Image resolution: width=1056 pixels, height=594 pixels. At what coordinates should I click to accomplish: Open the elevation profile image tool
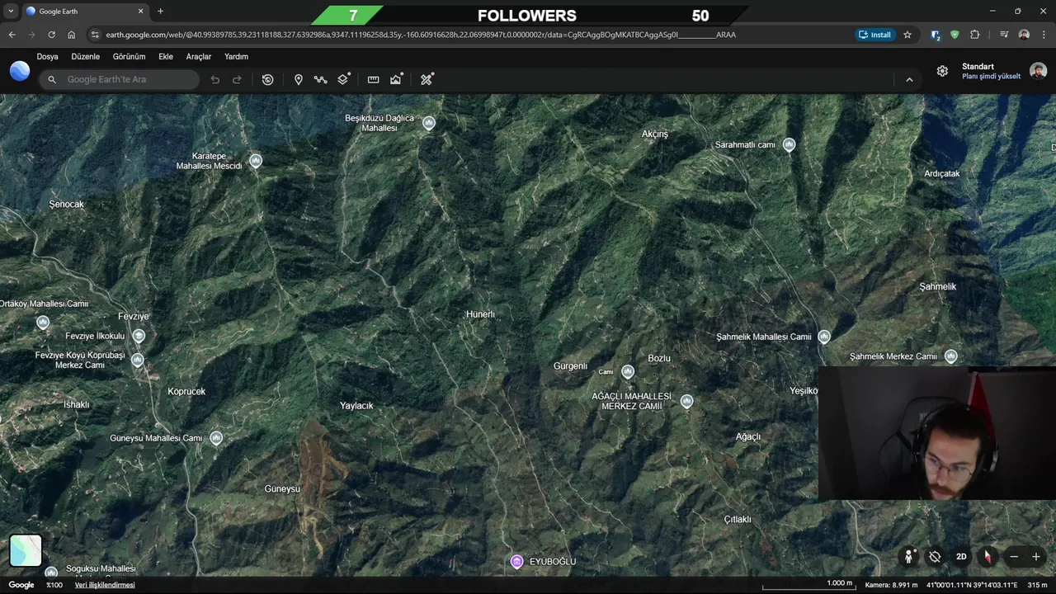(x=396, y=79)
